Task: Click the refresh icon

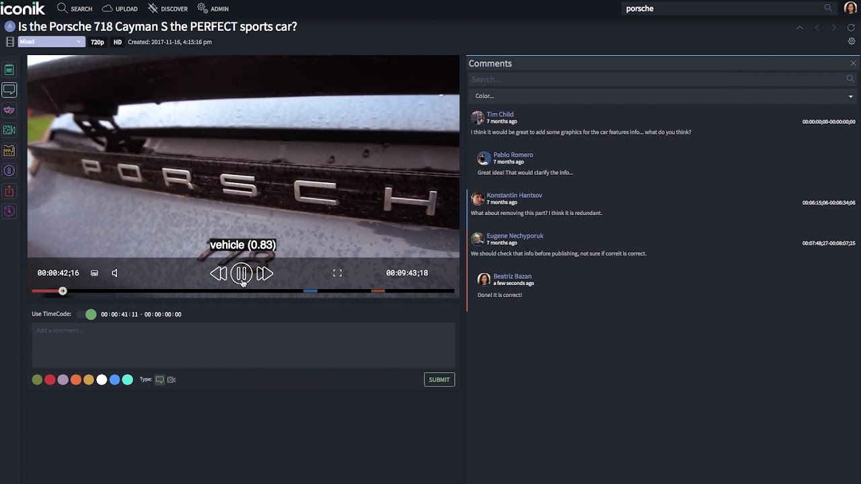Action: click(x=851, y=28)
